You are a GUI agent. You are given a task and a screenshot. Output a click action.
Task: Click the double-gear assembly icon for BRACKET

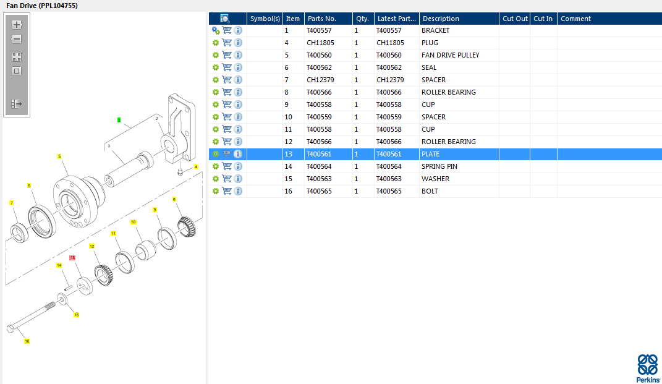pyautogui.click(x=216, y=30)
